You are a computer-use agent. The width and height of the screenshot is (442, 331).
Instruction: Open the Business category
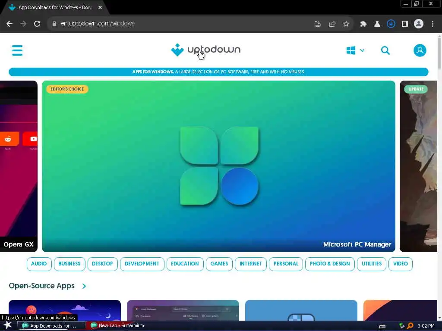(x=69, y=264)
